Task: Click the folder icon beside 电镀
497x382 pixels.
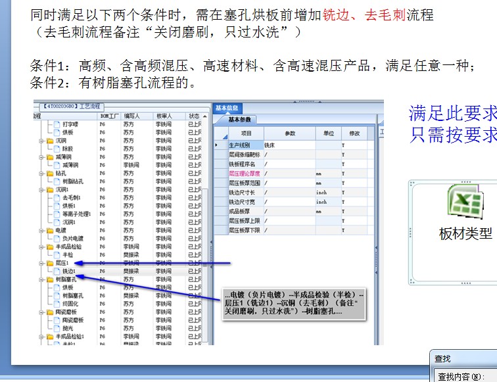Action: point(50,231)
